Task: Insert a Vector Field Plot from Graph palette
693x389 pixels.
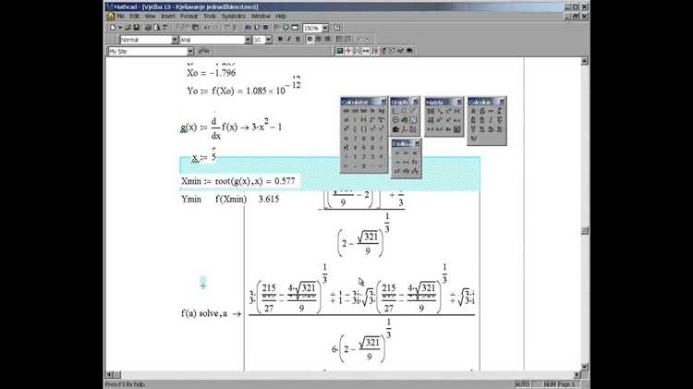Action: click(x=413, y=129)
